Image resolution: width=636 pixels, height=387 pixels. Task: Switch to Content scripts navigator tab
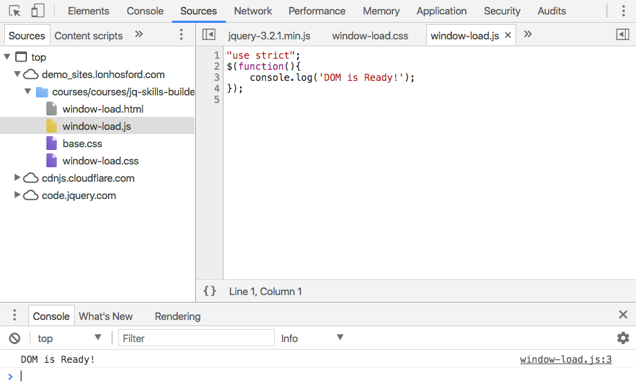pyautogui.click(x=89, y=36)
